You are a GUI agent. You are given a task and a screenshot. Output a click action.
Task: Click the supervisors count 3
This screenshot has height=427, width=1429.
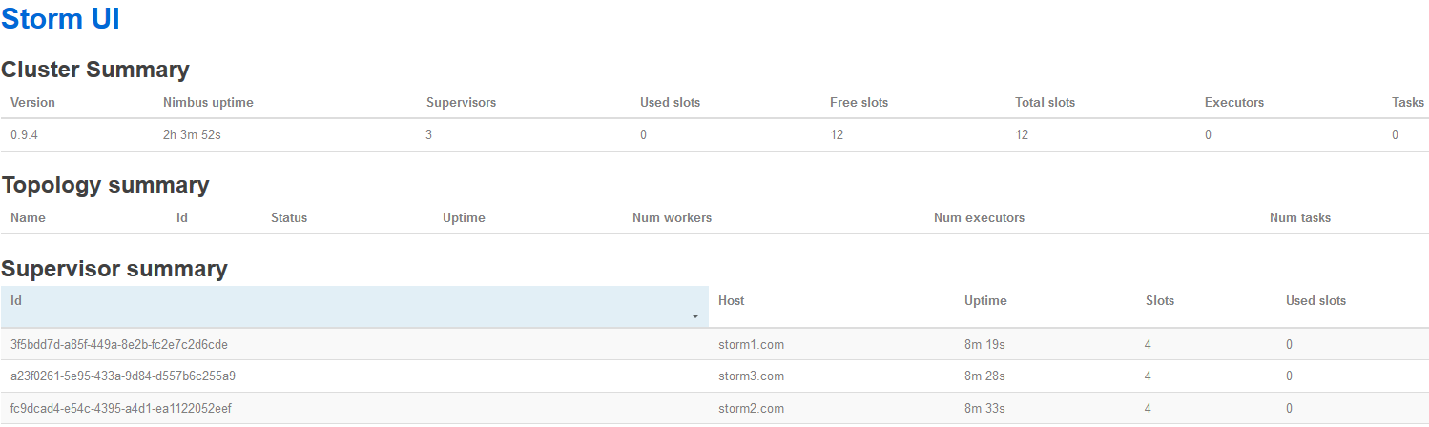(429, 134)
